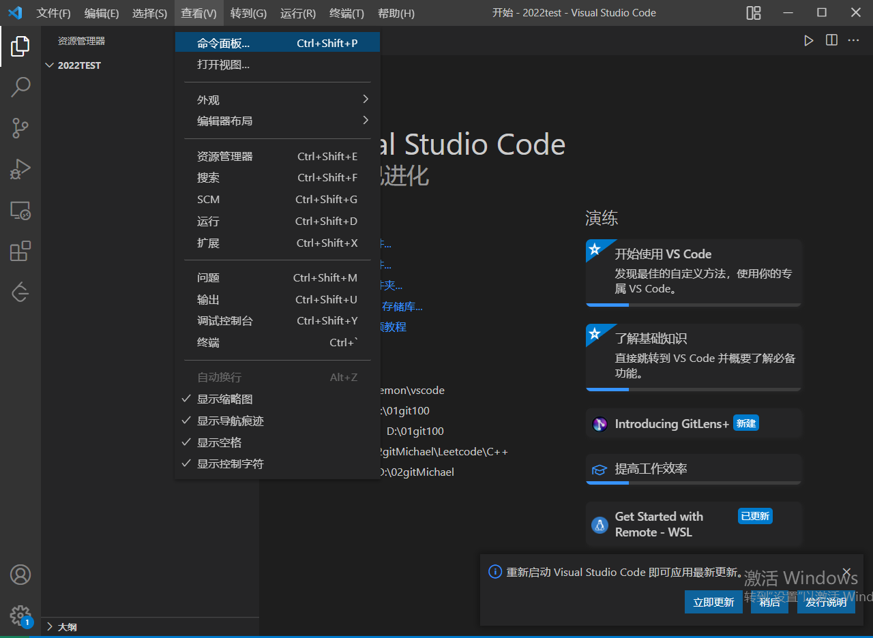Click the progress bar under 开始使用 VS Code
This screenshot has height=638, width=873.
pos(694,305)
